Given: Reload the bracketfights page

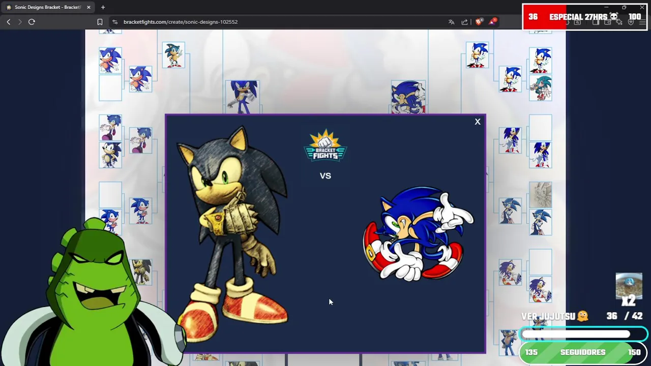Looking at the screenshot, I should [x=32, y=22].
